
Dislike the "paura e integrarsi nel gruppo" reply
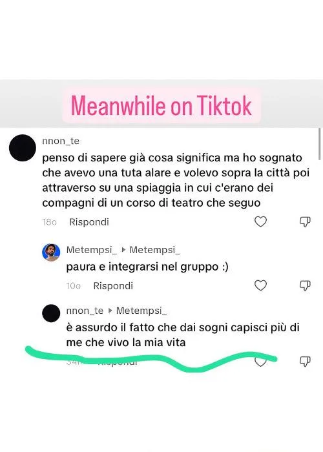click(x=305, y=285)
